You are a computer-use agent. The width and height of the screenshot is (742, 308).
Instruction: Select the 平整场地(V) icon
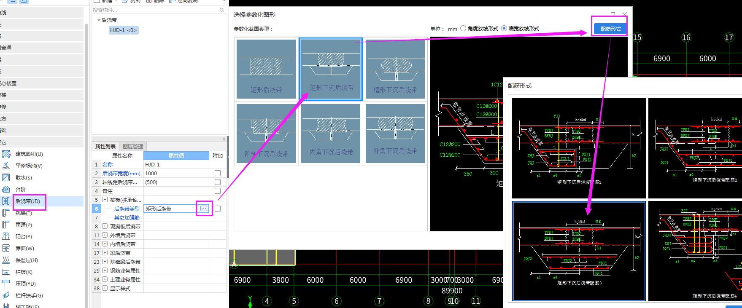pyautogui.click(x=6, y=166)
